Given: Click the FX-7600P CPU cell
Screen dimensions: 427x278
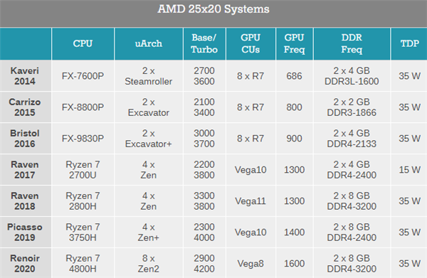Looking at the screenshot, I should 83,76.
